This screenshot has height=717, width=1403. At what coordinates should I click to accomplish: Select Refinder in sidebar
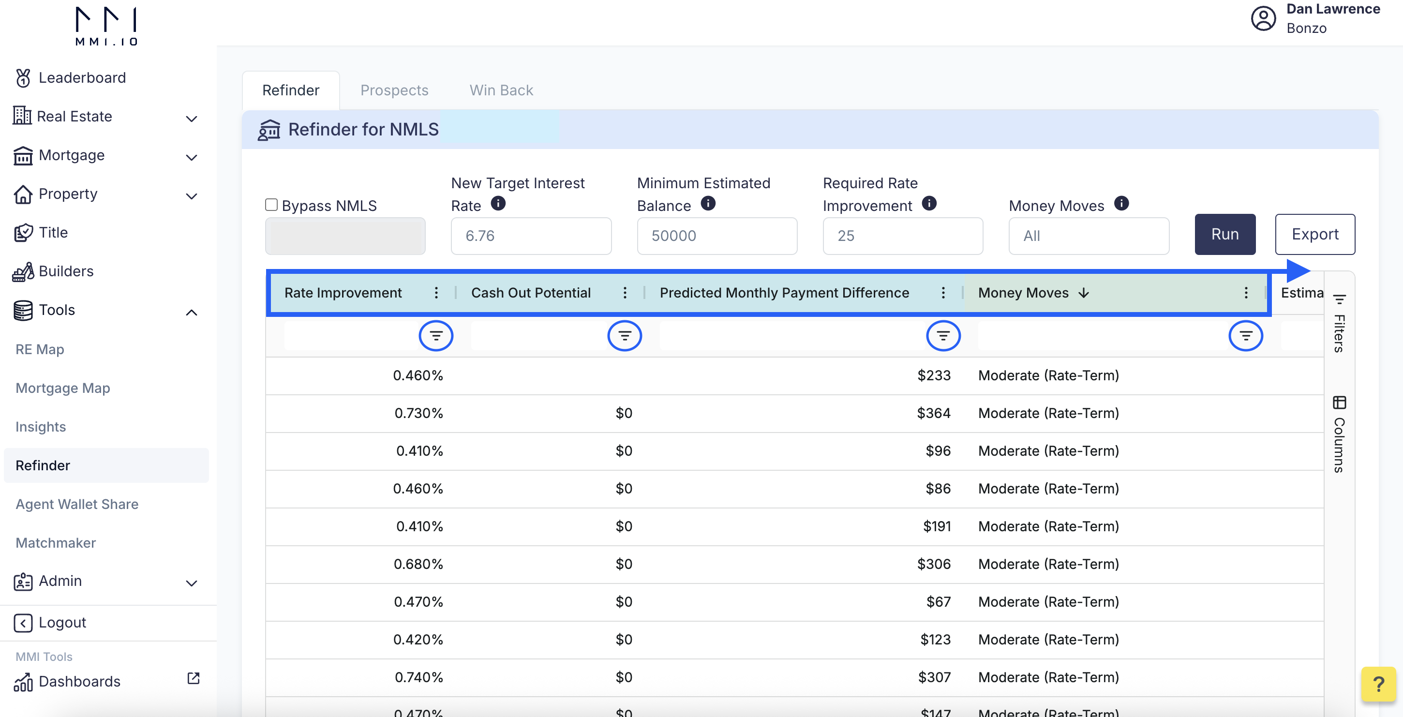(x=106, y=465)
